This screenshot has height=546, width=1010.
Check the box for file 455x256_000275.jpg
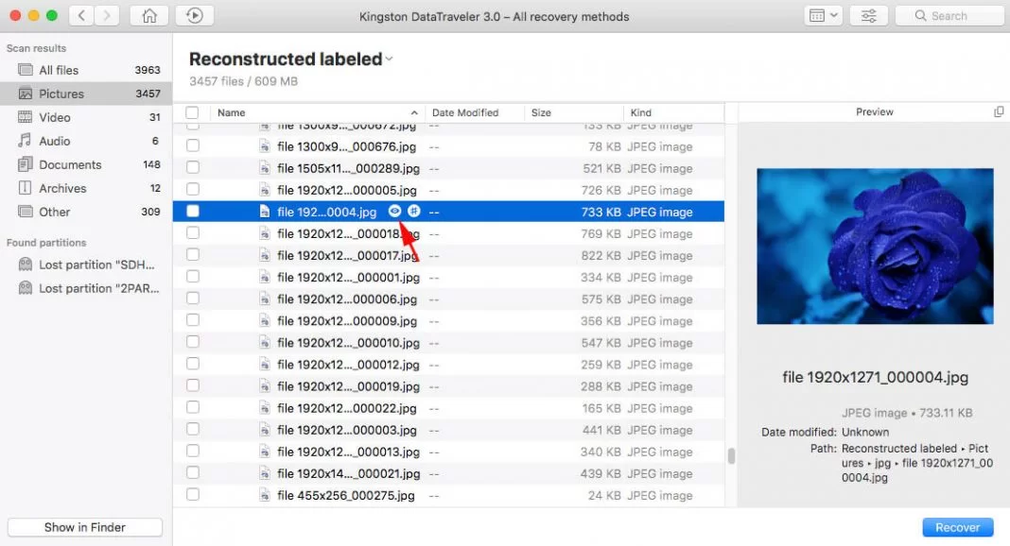click(x=193, y=495)
